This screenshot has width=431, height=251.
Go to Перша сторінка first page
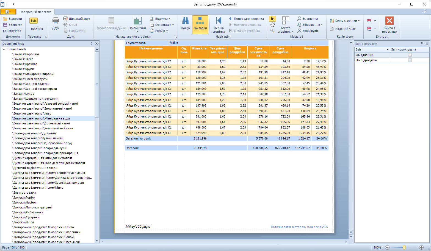[219, 25]
